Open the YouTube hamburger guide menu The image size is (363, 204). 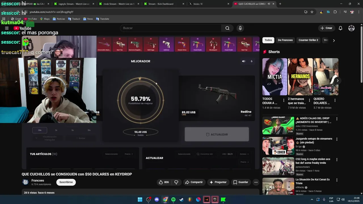click(7, 28)
